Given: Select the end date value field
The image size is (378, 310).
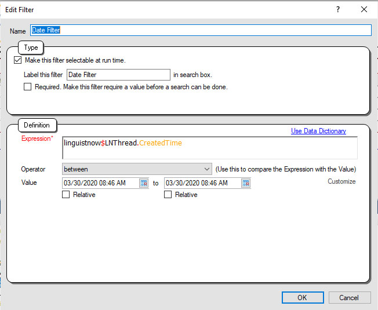Looking at the screenshot, I should coord(202,183).
